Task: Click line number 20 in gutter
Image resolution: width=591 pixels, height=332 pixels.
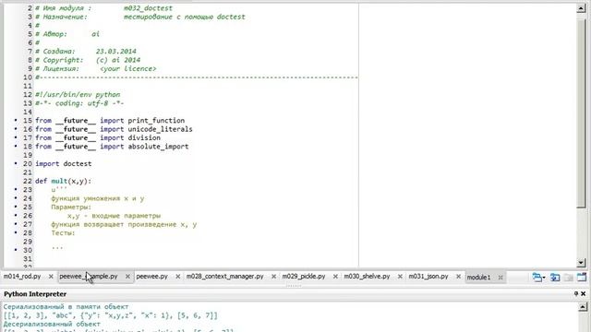Action: tap(28, 164)
